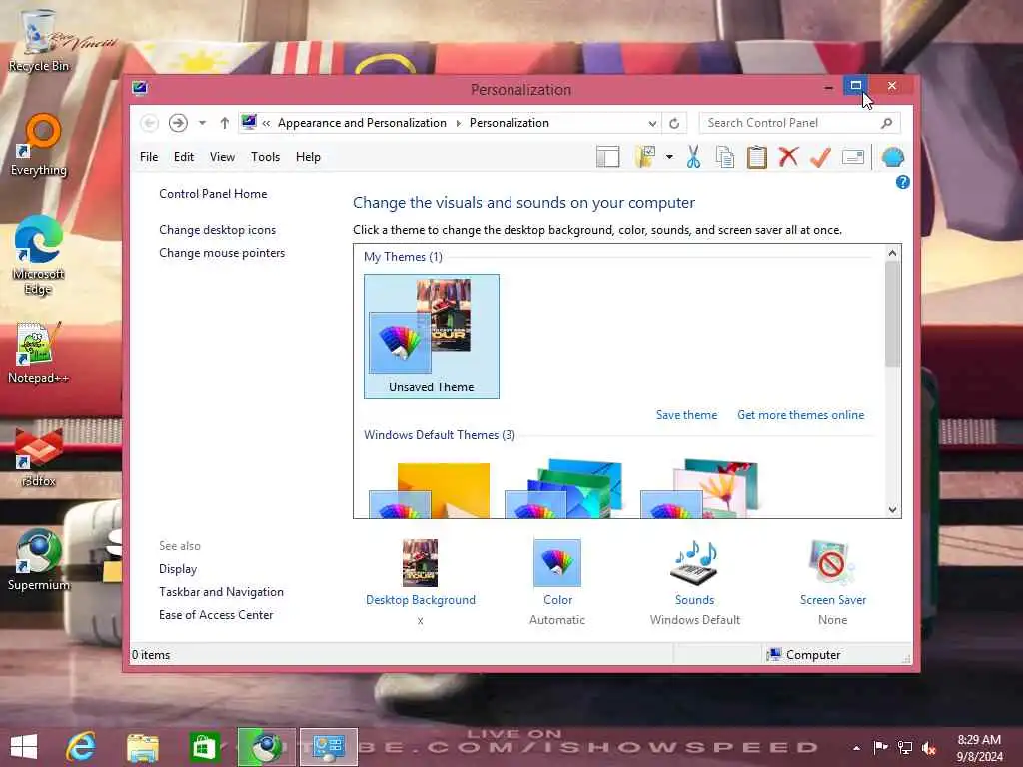Click the search magnifier icon
The image size is (1023, 767).
pos(887,123)
